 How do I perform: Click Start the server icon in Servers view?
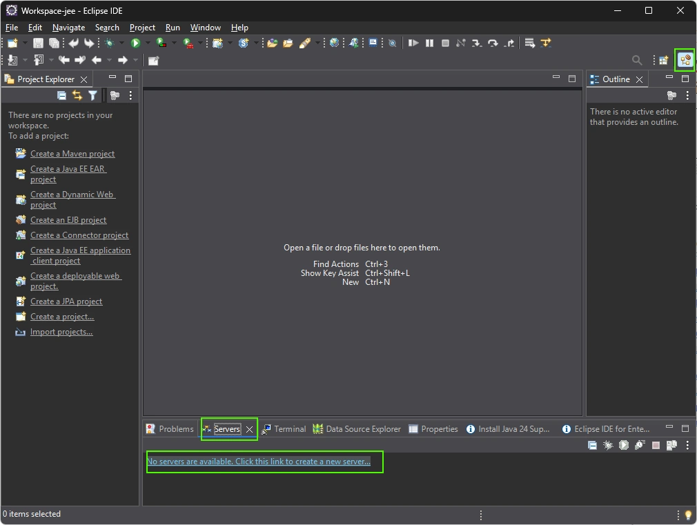[624, 445]
